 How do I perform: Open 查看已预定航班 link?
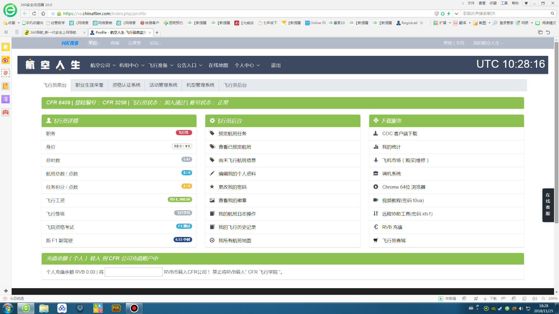235,147
